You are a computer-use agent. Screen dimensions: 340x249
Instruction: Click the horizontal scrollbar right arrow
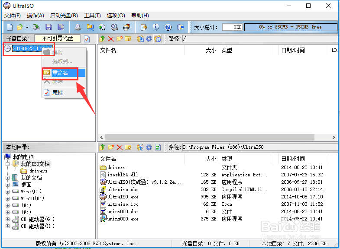tap(334, 137)
